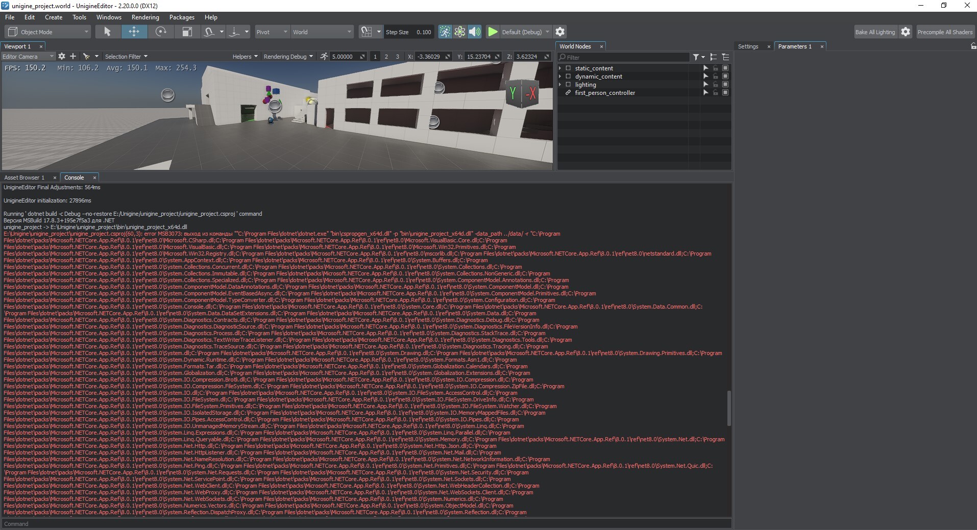Click the Bake All Lighting button
Image resolution: width=977 pixels, height=530 pixels.
coord(875,32)
